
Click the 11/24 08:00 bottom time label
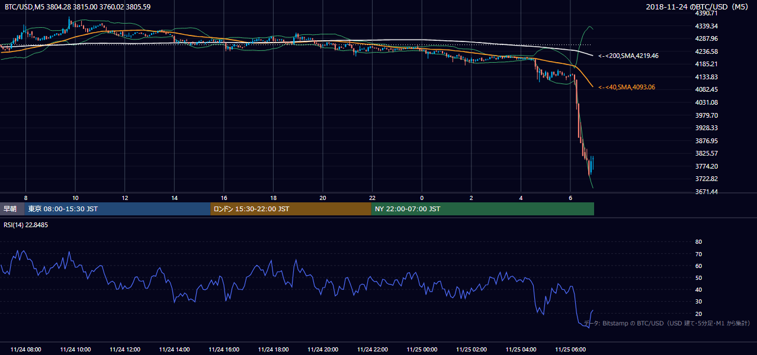(x=25, y=350)
